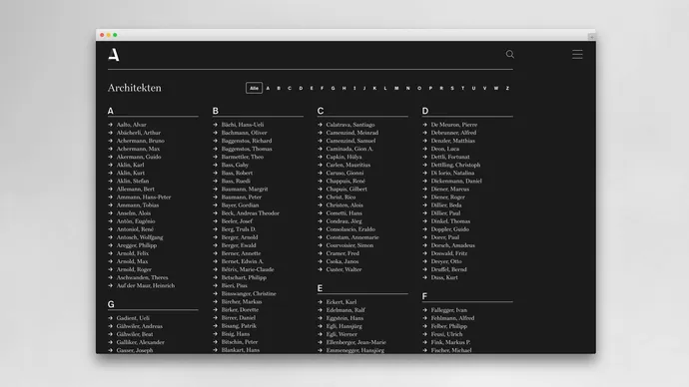
Task: Open architect 'Berger, Ewald'
Action: (x=239, y=245)
